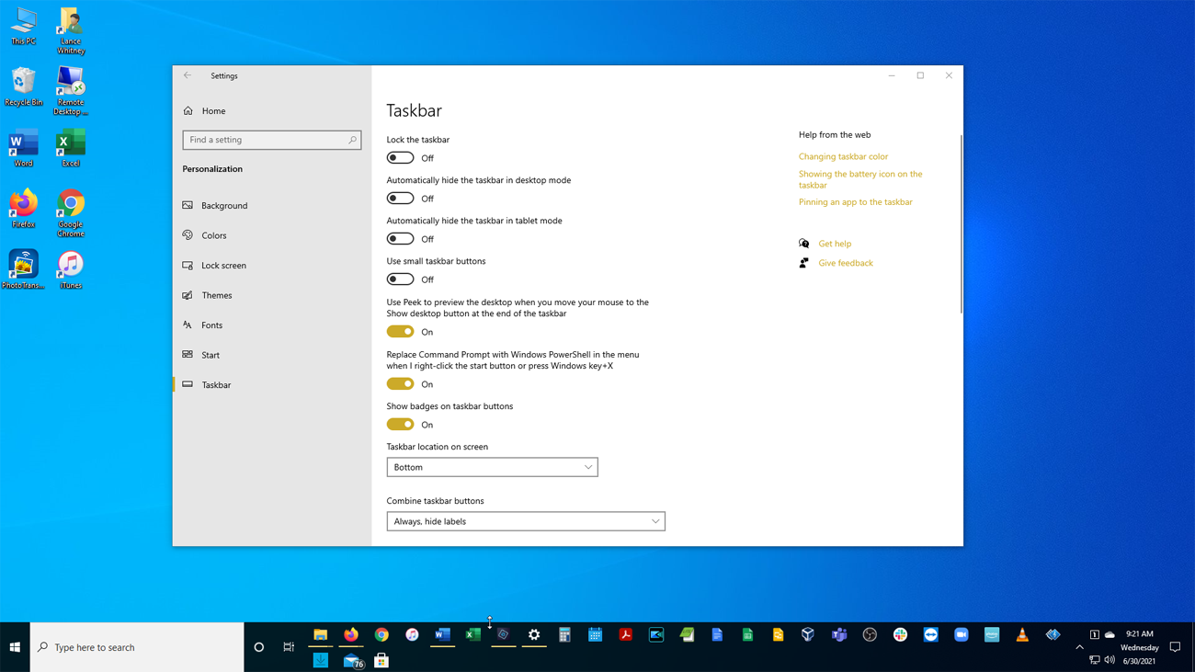Open Calendar app on taskbar
Screen dimensions: 1195x672
click(x=595, y=634)
